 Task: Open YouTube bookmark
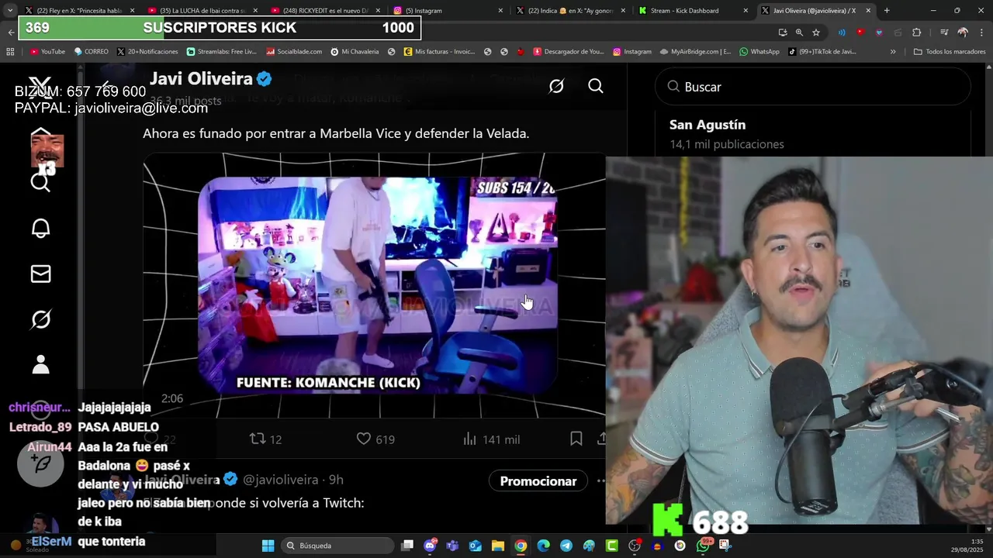pyautogui.click(x=47, y=52)
